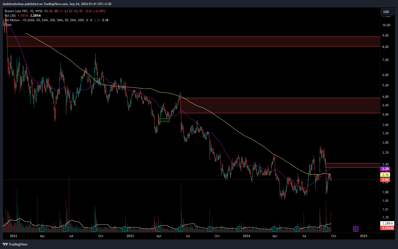
Task: Click the earnings marker above Apr 2023
Action: coord(158,229)
